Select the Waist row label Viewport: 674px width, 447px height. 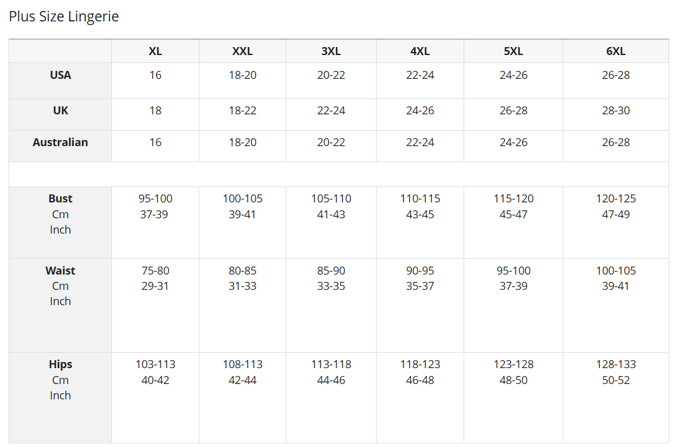61,270
